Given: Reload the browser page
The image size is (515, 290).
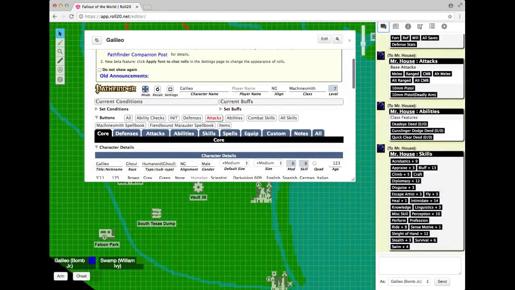Looking at the screenshot, I should pos(71,17).
